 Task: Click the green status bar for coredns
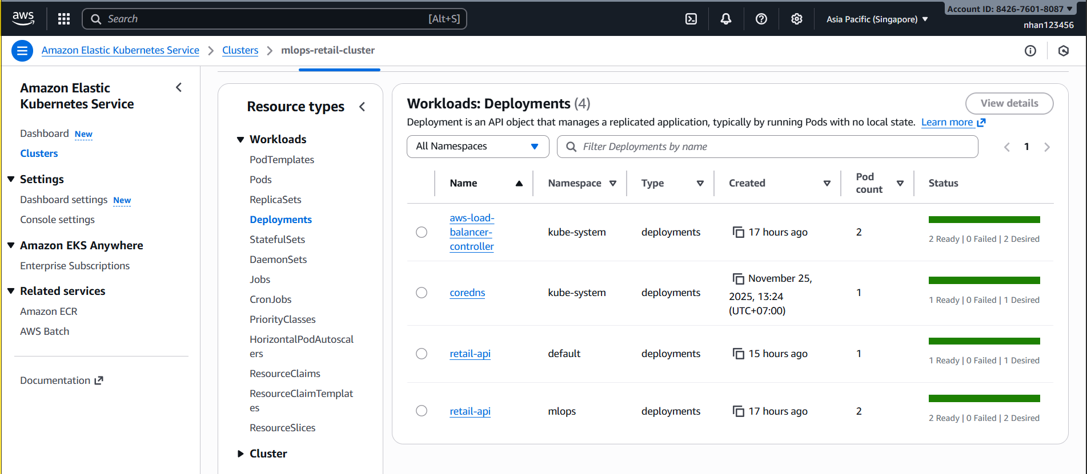coord(984,280)
